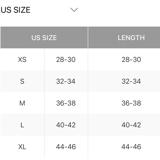Viewport: 160px width, 160px height.
Task: Click the 44-46 length value
Action: click(131, 147)
